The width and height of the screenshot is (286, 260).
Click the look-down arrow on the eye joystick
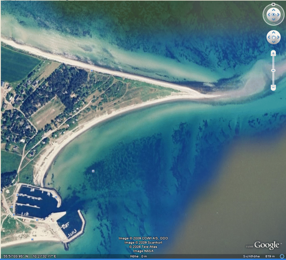pos(273,19)
